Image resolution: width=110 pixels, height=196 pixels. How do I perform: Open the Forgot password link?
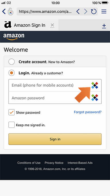(x=88, y=112)
